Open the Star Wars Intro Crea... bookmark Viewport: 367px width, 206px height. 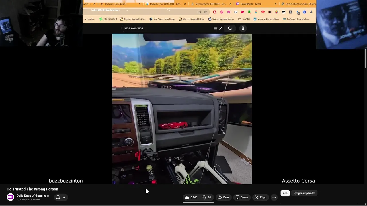pos(162,19)
